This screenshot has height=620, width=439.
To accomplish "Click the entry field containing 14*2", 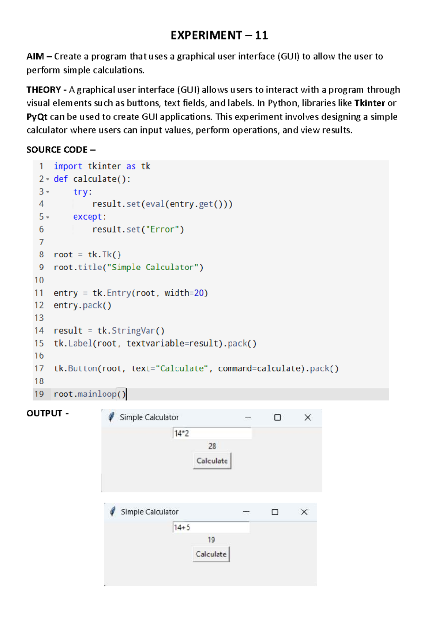I will pos(212,433).
